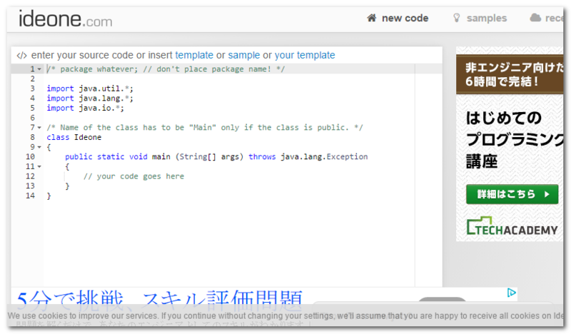The image size is (571, 334).
Task: Click the class Ideone line
Action: 74,137
